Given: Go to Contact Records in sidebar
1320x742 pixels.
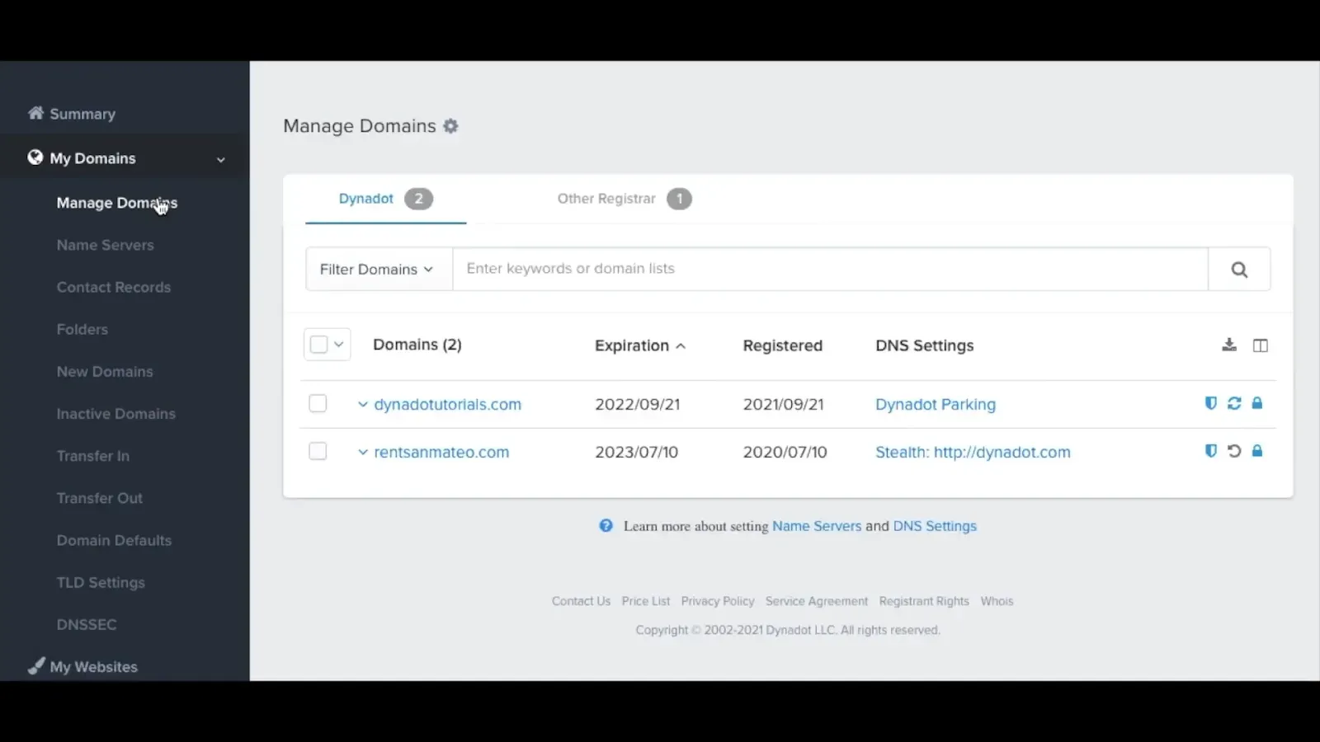Looking at the screenshot, I should [x=114, y=287].
